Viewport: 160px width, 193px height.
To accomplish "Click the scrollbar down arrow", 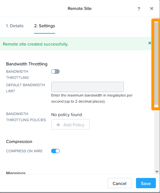I will coord(157,171).
